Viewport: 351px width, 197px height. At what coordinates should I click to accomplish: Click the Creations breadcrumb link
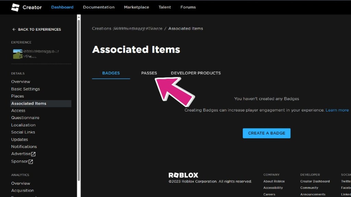pyautogui.click(x=101, y=28)
